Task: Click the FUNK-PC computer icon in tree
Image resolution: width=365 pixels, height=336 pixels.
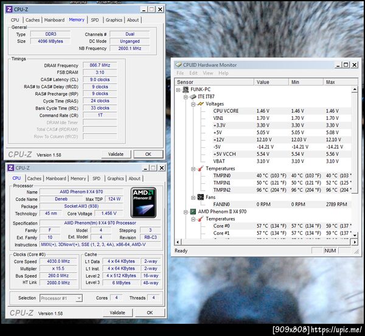Action: 186,89
